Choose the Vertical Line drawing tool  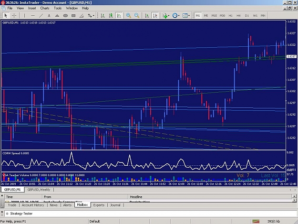(x=24, y=16)
